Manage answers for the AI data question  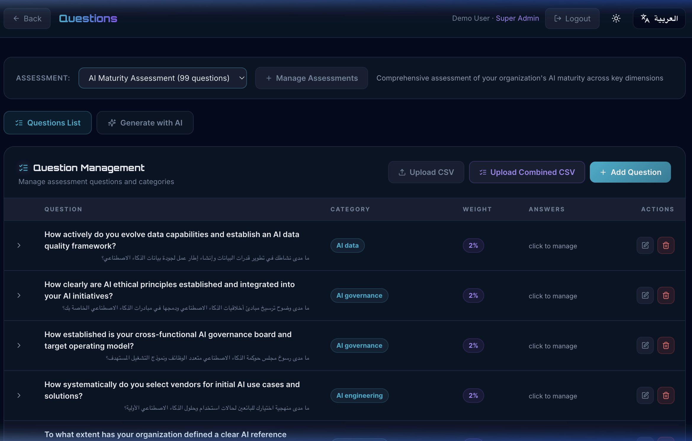coord(553,246)
